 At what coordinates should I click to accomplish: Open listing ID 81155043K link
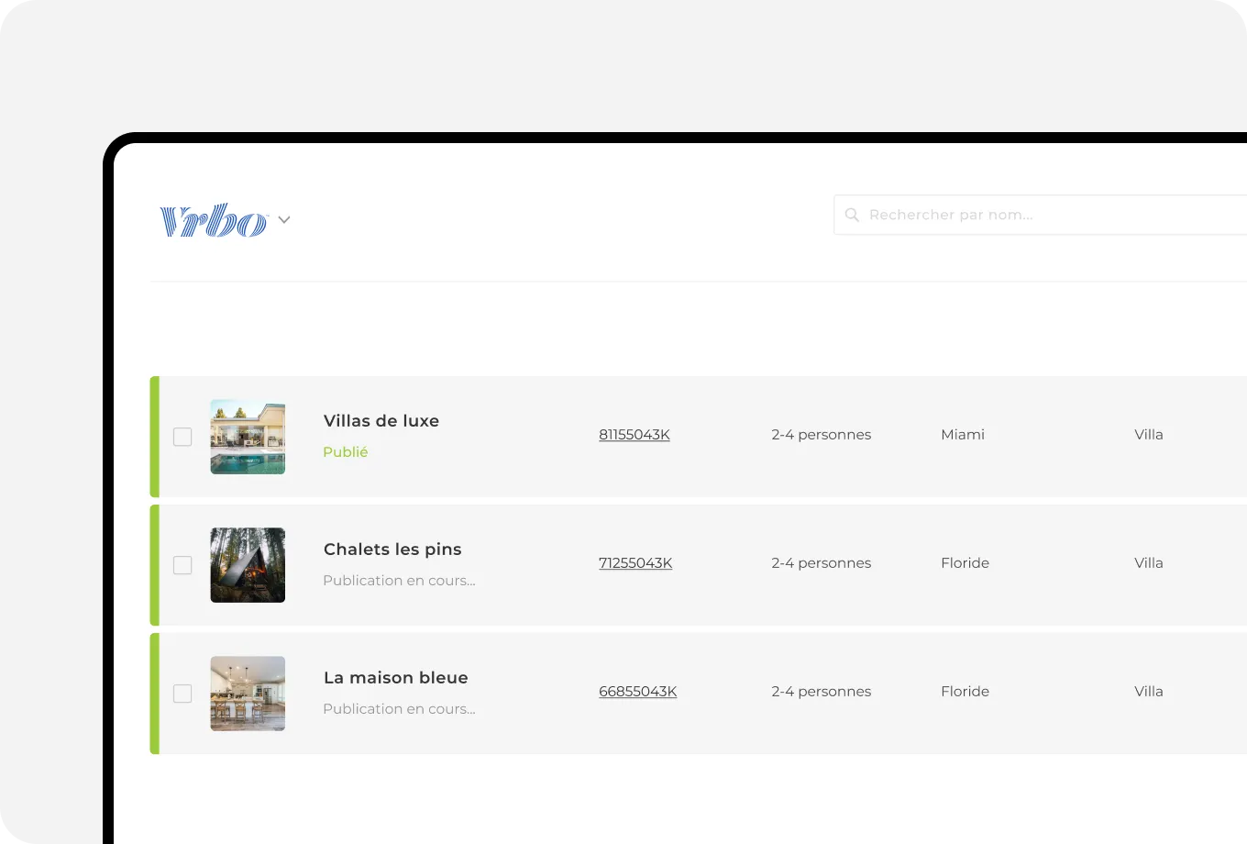635,435
